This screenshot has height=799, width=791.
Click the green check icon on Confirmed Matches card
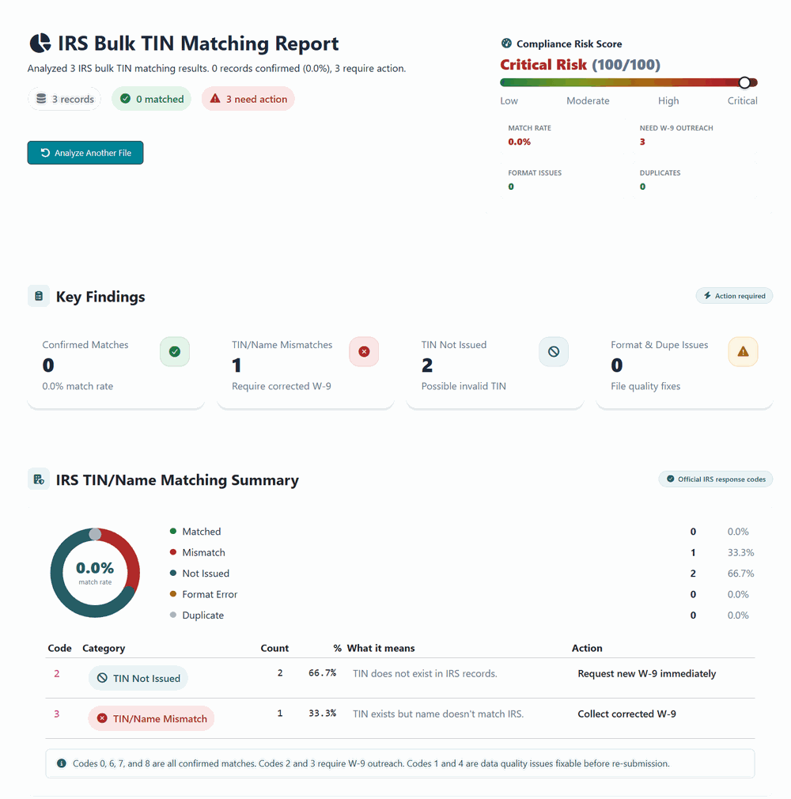[175, 351]
